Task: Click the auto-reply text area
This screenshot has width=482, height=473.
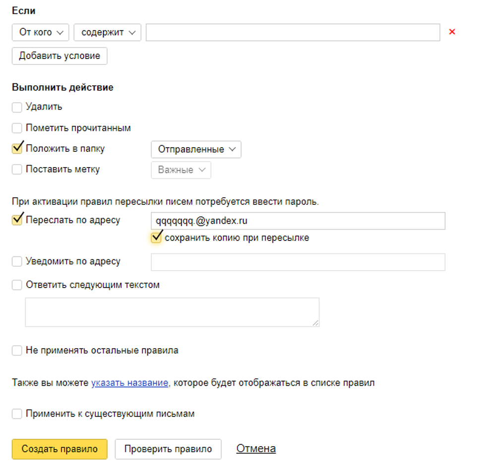Action: click(172, 312)
